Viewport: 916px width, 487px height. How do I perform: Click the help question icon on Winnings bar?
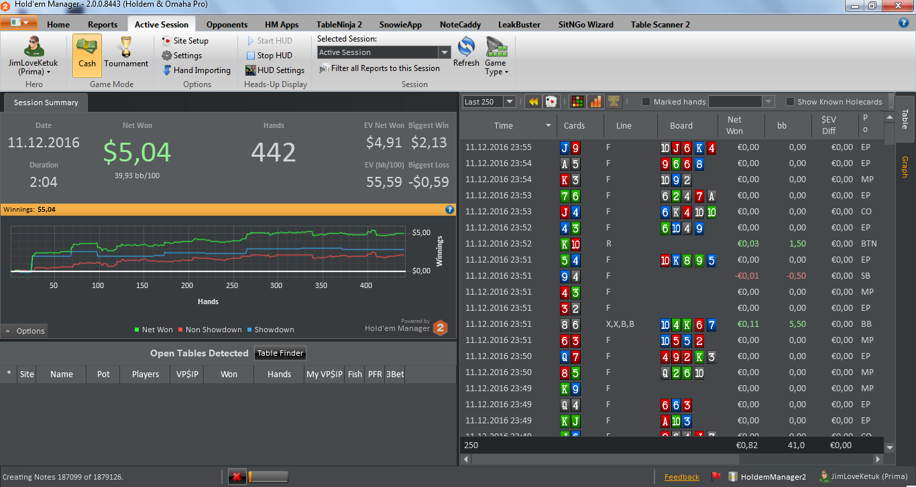coord(450,210)
